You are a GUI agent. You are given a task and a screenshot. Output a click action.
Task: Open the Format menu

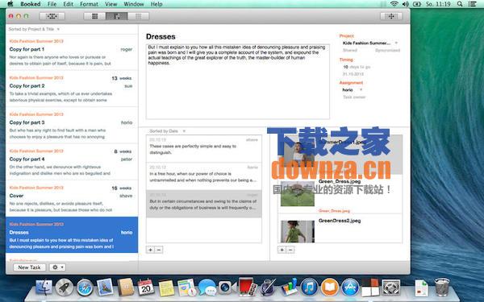point(89,4)
